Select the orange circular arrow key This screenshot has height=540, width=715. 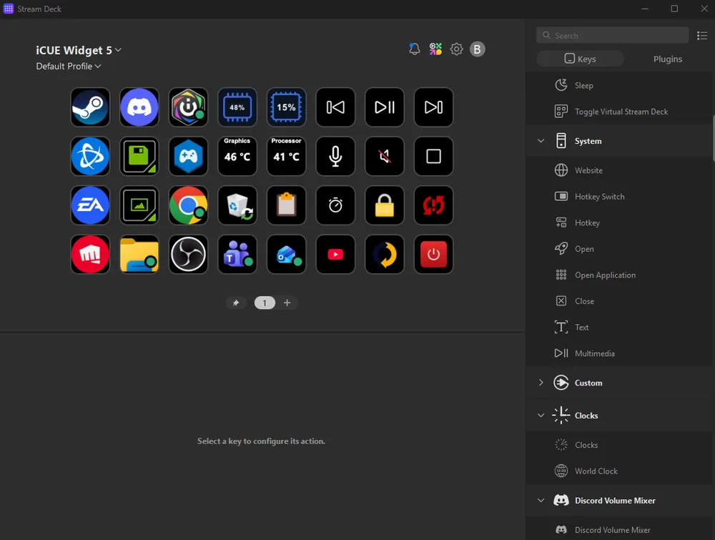[385, 255]
